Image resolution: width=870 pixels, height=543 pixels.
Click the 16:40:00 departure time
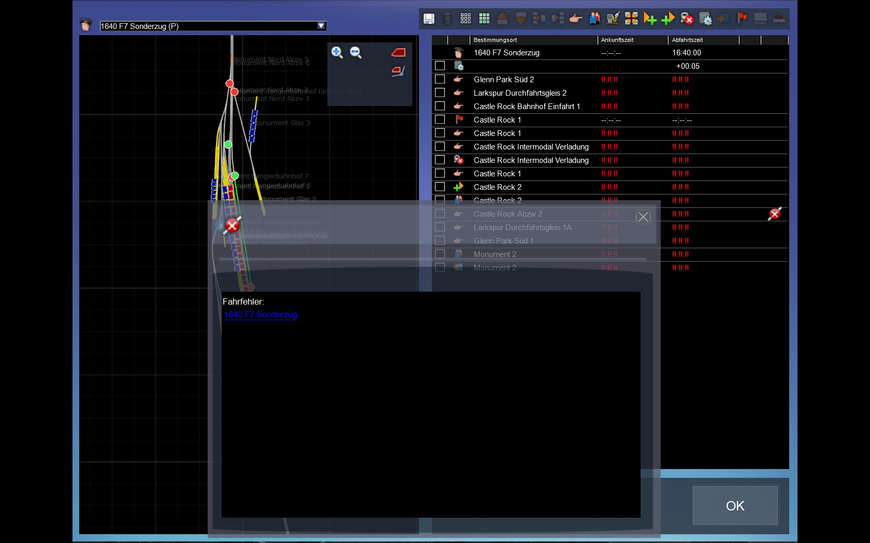tap(687, 53)
